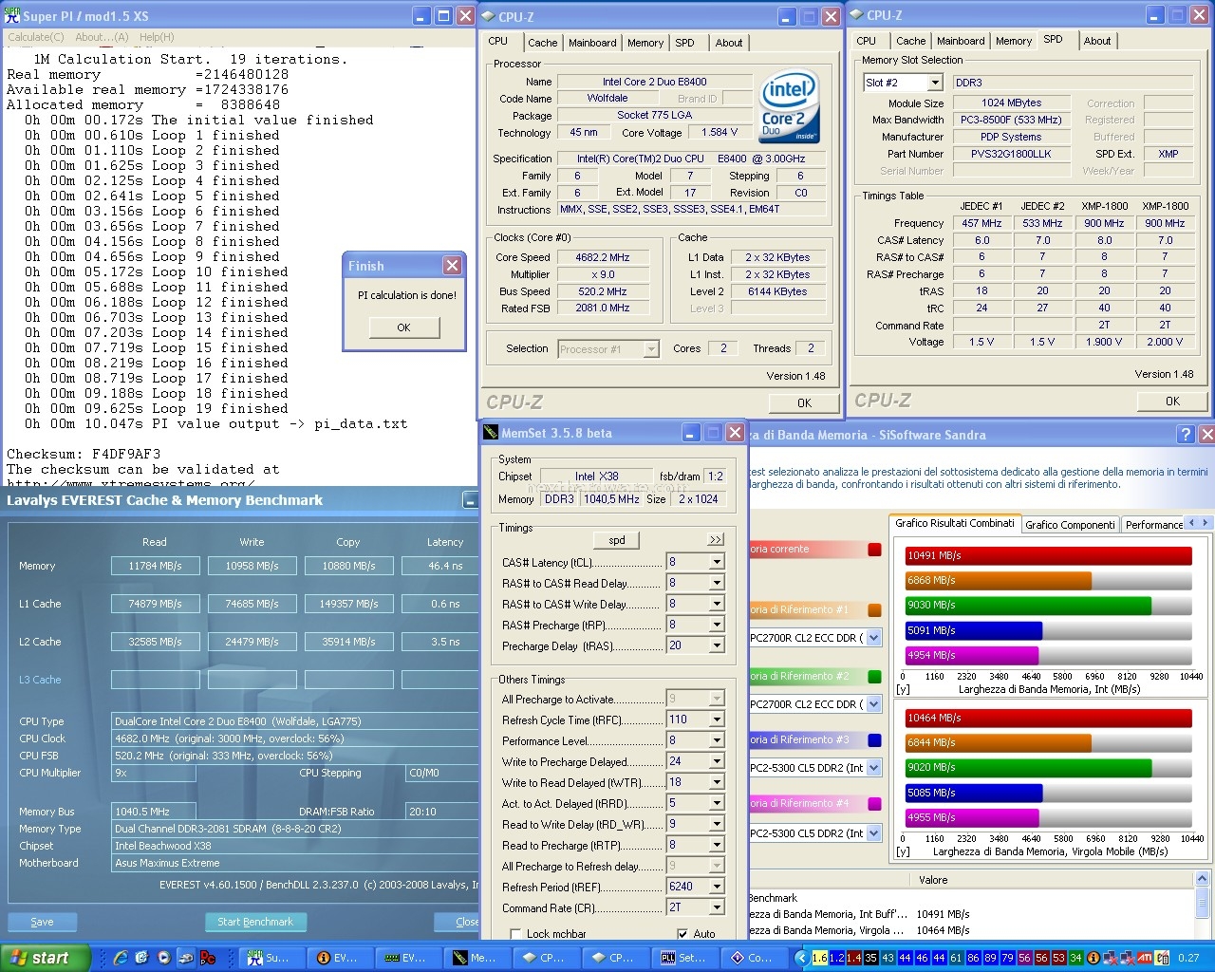Click the Checksum: F4DF9AF3 line in Super PI
1215x972 pixels.
click(x=84, y=454)
